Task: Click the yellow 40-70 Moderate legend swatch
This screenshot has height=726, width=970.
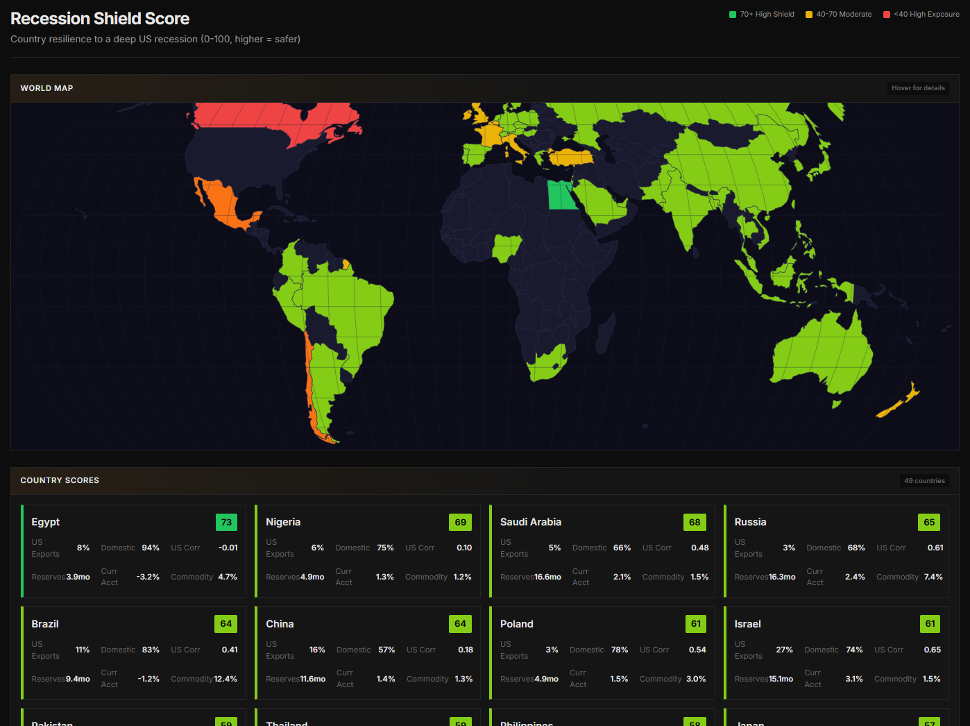Action: [809, 15]
